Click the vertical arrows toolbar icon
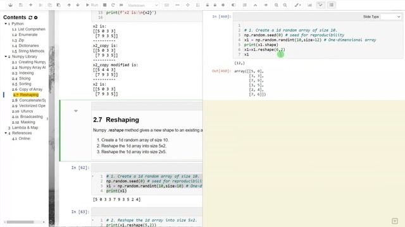The height and width of the screenshot is (227, 405). [x=198, y=5]
